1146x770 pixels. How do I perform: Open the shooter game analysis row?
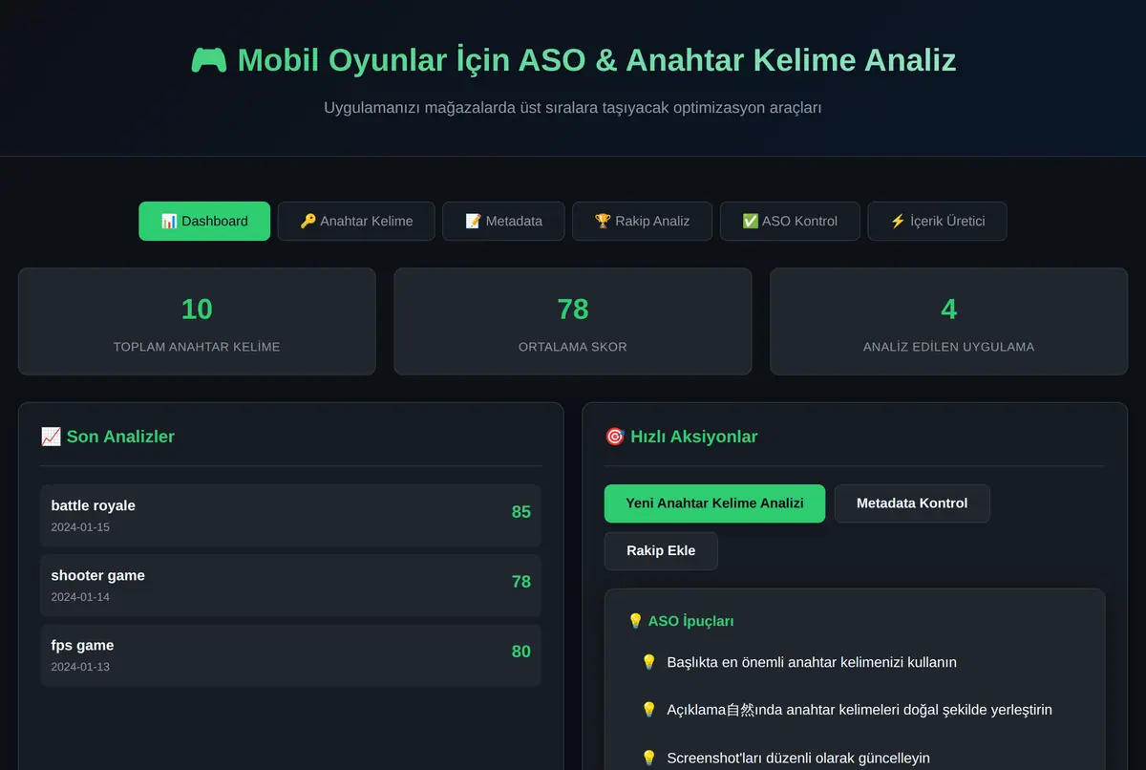coord(290,586)
